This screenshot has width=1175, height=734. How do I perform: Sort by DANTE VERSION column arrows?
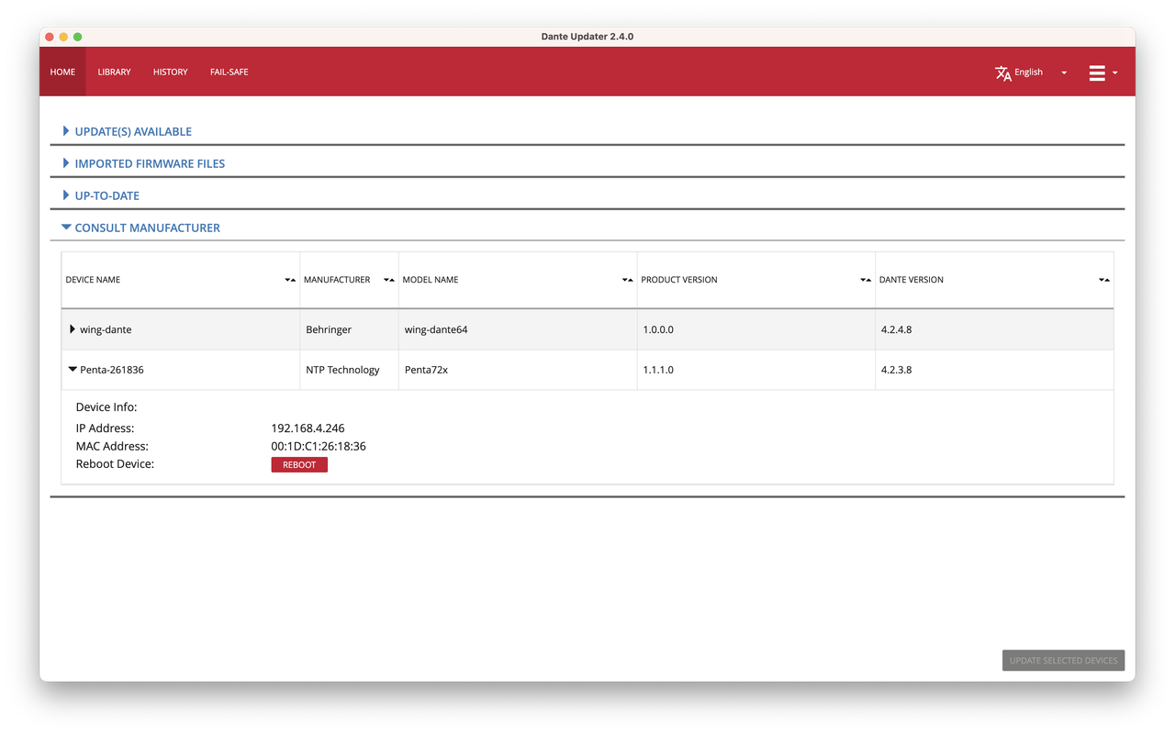point(1104,280)
